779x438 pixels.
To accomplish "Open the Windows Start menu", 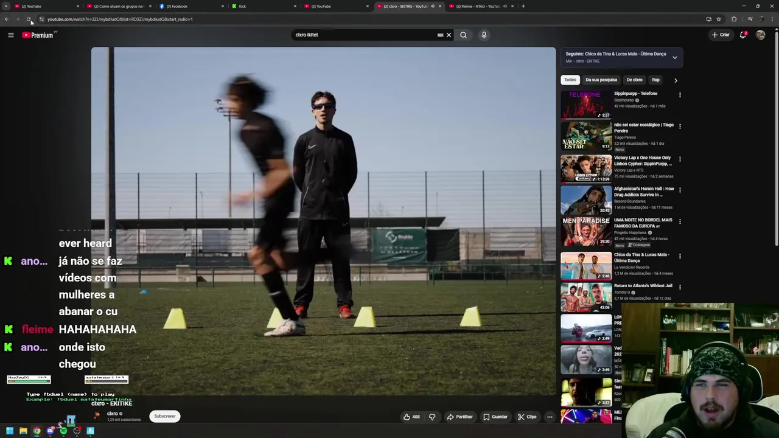I will [x=10, y=431].
